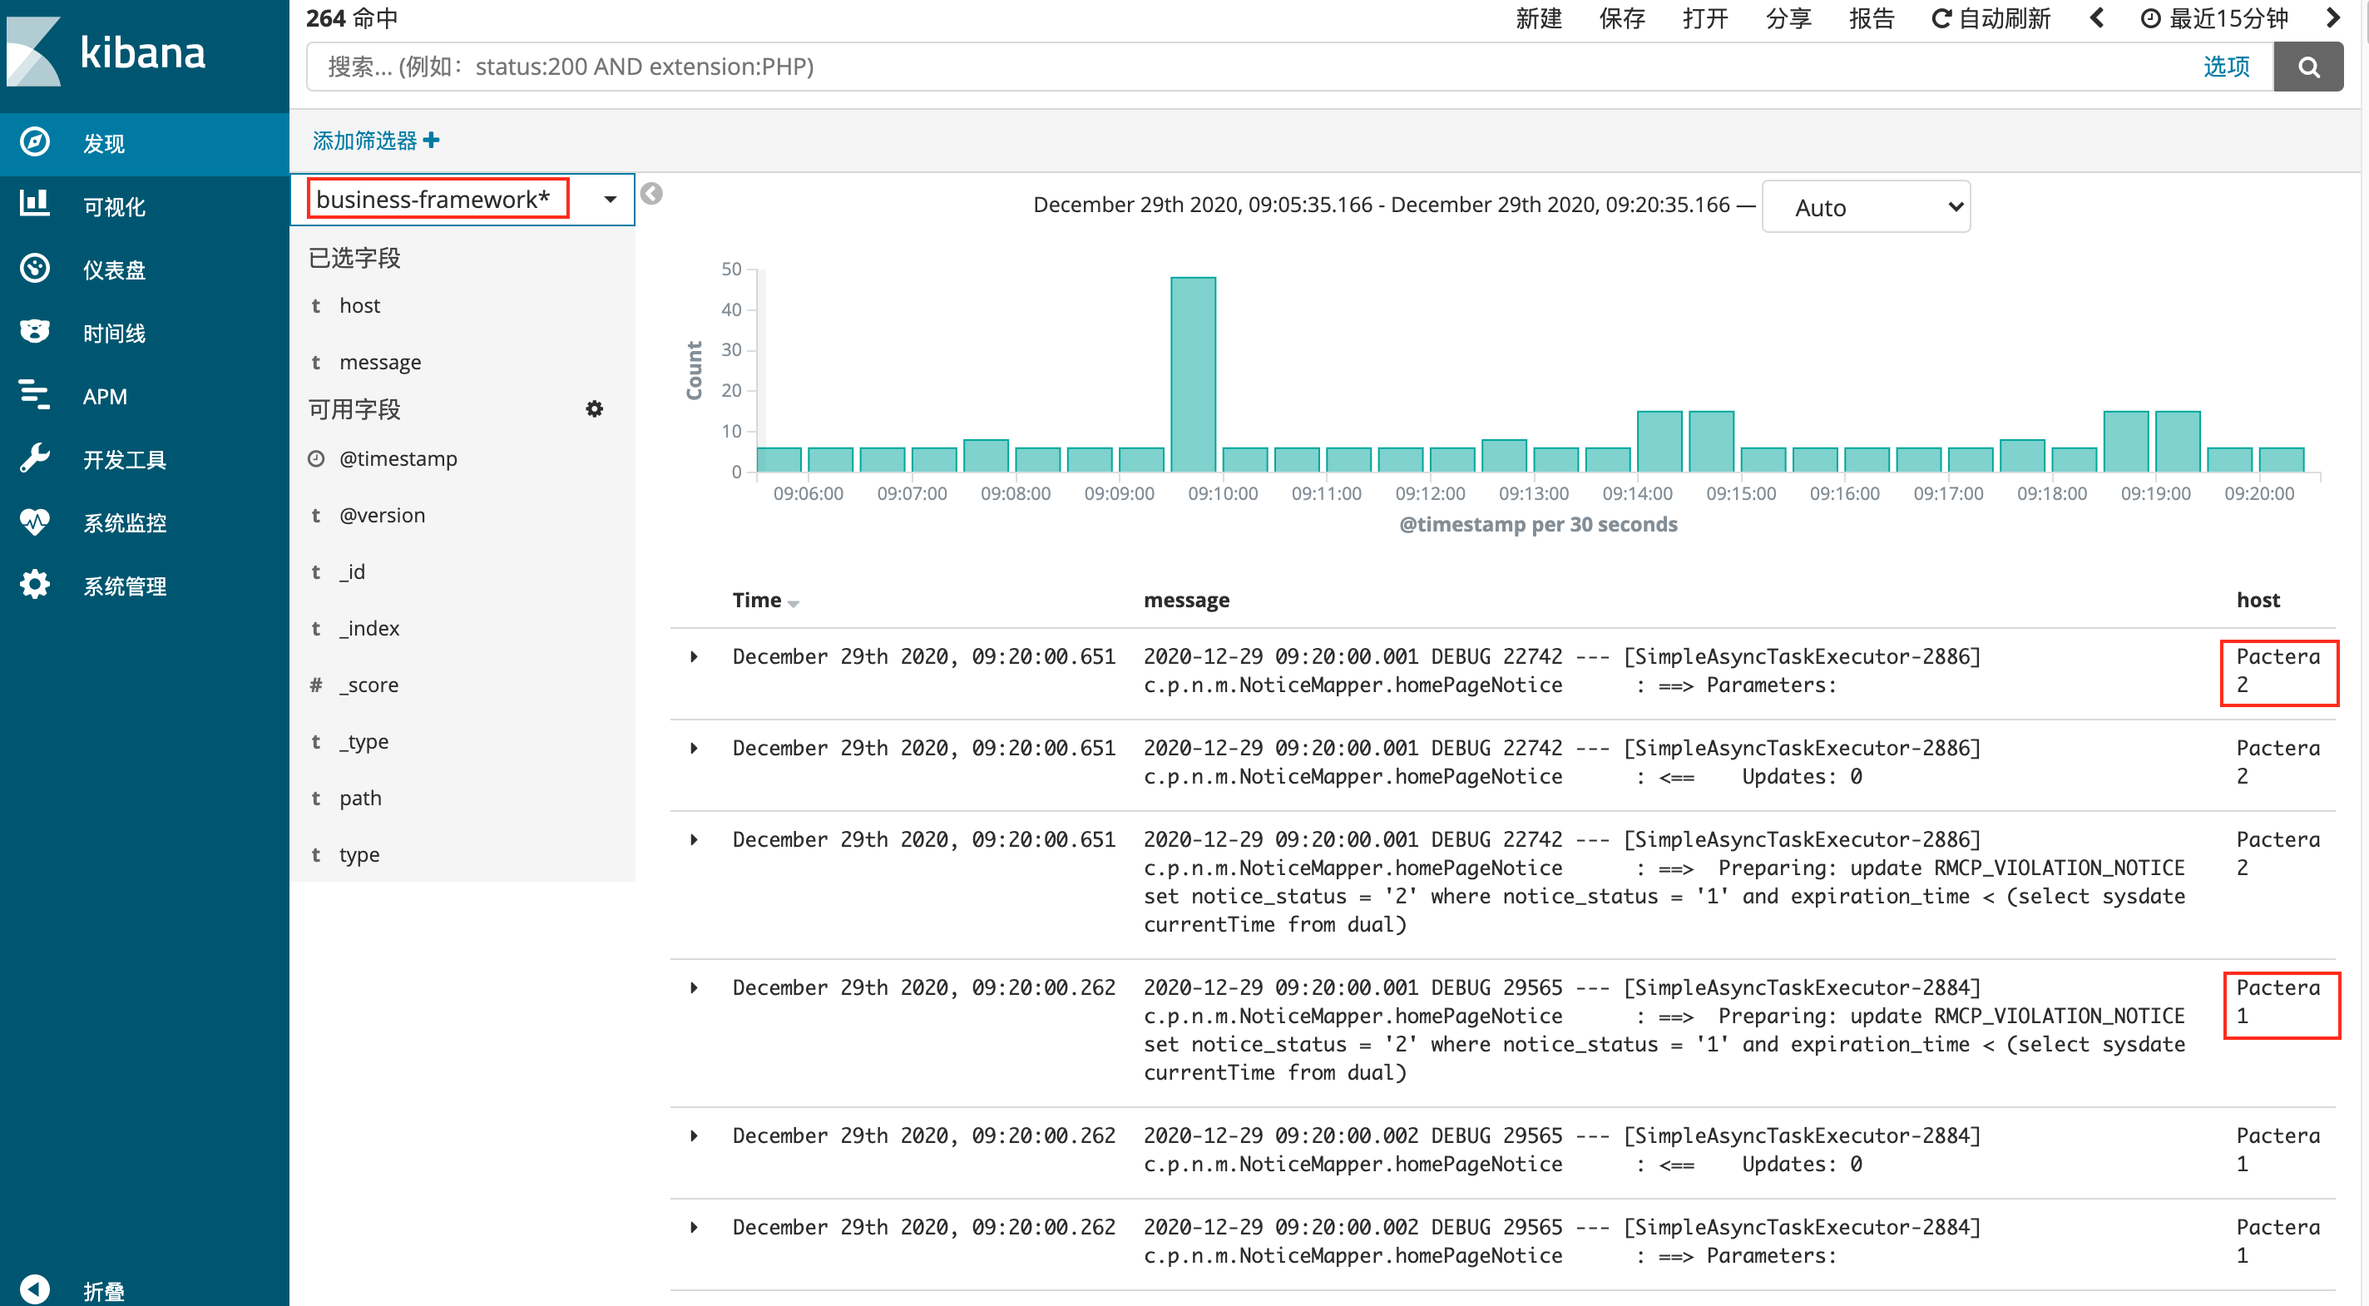Screen dimensions: 2369x1306
Task: Expand the executor-2884 Preparing update row
Action: (695, 987)
